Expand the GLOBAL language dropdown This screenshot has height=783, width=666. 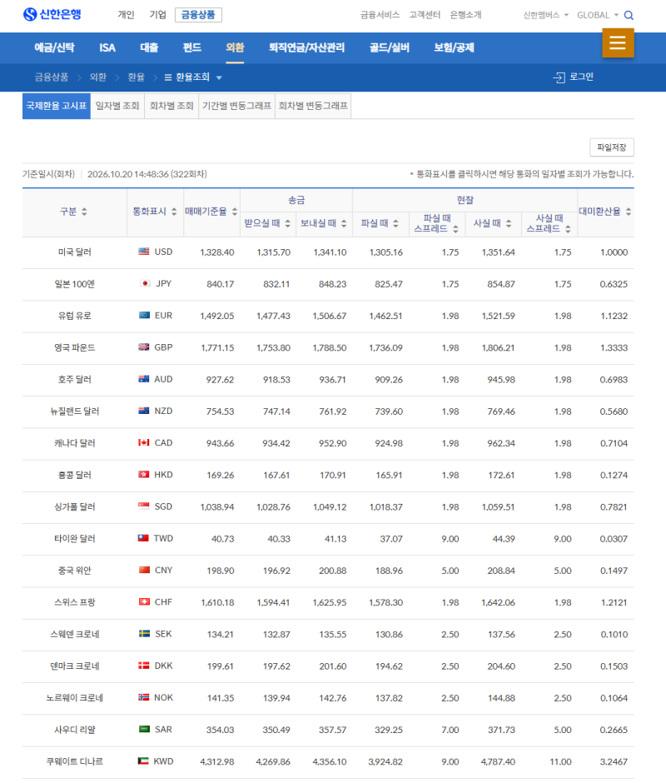[x=616, y=15]
